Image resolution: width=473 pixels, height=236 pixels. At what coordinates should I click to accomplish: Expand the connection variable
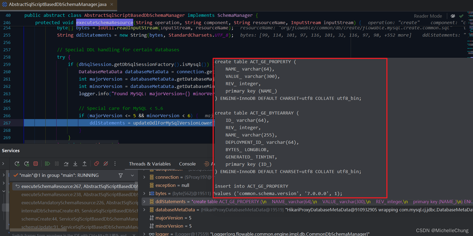[144, 177]
